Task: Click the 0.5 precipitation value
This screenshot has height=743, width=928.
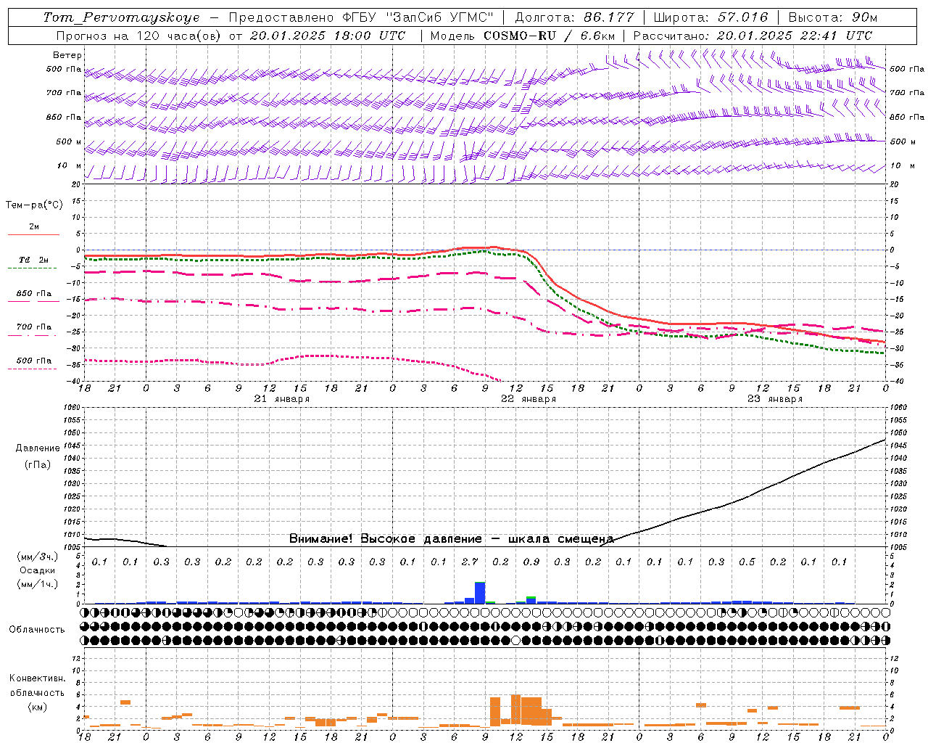Action: [x=747, y=562]
